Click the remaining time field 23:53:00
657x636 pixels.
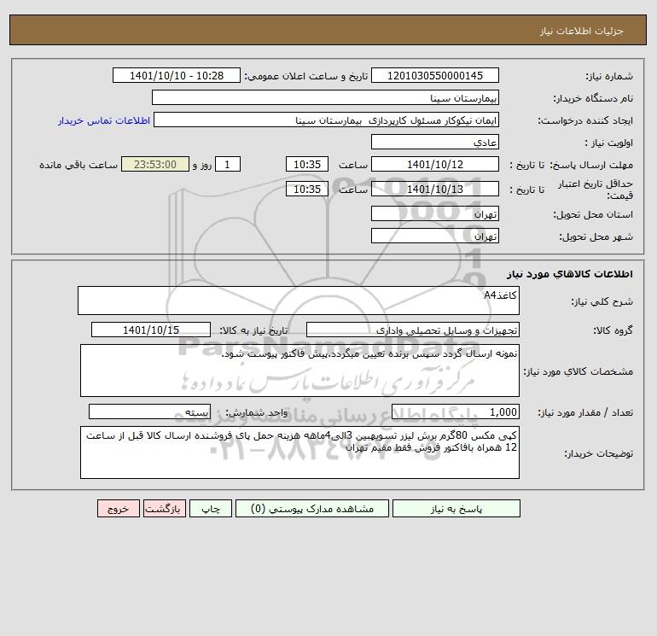pyautogui.click(x=155, y=165)
